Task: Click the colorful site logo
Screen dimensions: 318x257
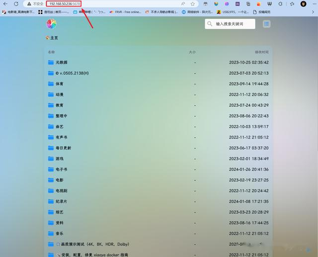Action: (51, 24)
